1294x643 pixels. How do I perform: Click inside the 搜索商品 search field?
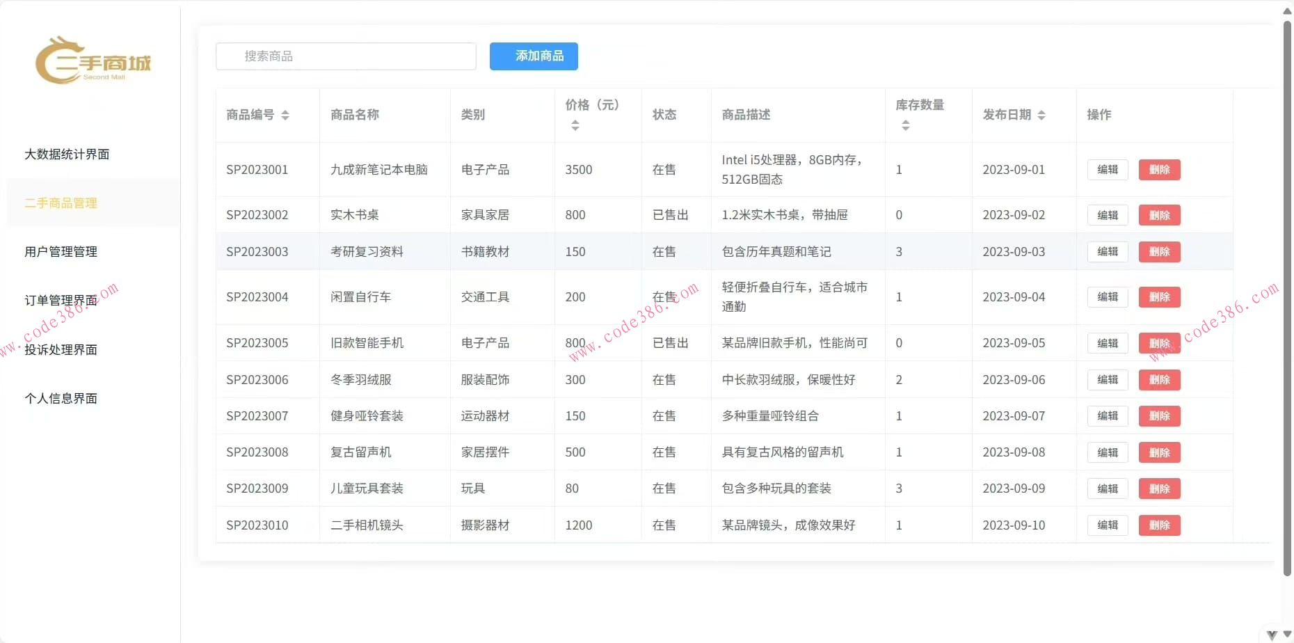346,56
